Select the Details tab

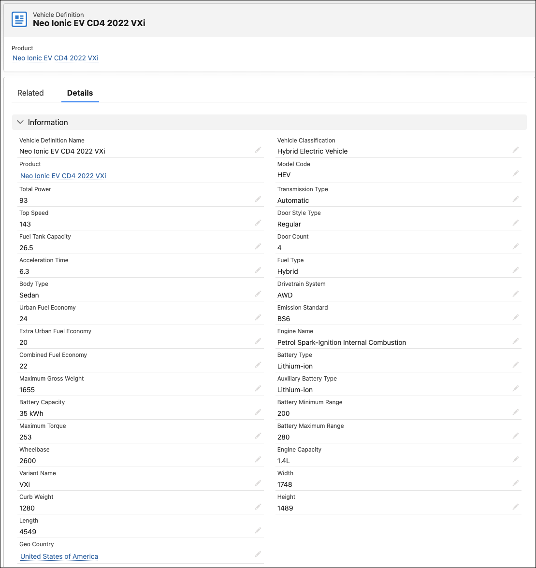(x=80, y=93)
